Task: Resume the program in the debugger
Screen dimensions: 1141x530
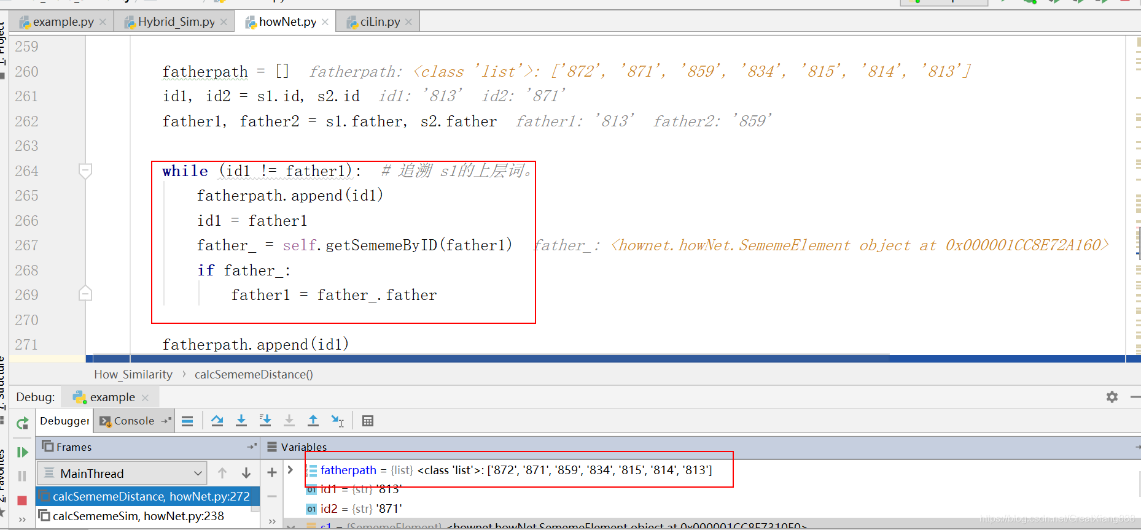Action: [x=23, y=452]
